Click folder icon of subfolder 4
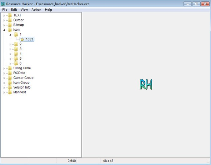 click(x=16, y=54)
